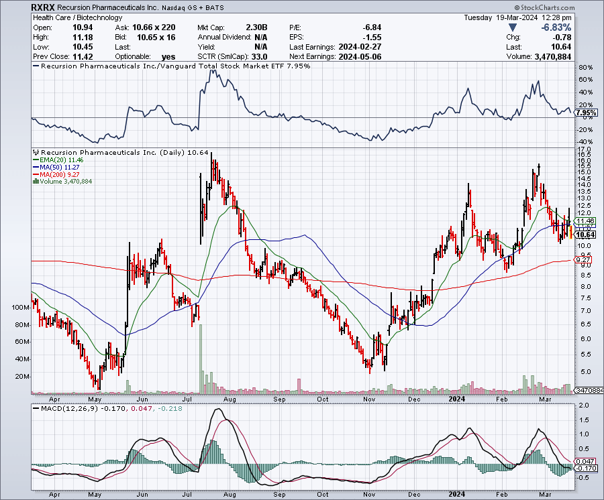Click the EMA(20) 11.46 legend entry
This screenshot has width=604, height=500.
pos(58,160)
